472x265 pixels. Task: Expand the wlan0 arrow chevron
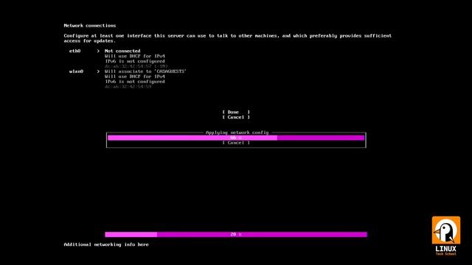[x=98, y=71]
